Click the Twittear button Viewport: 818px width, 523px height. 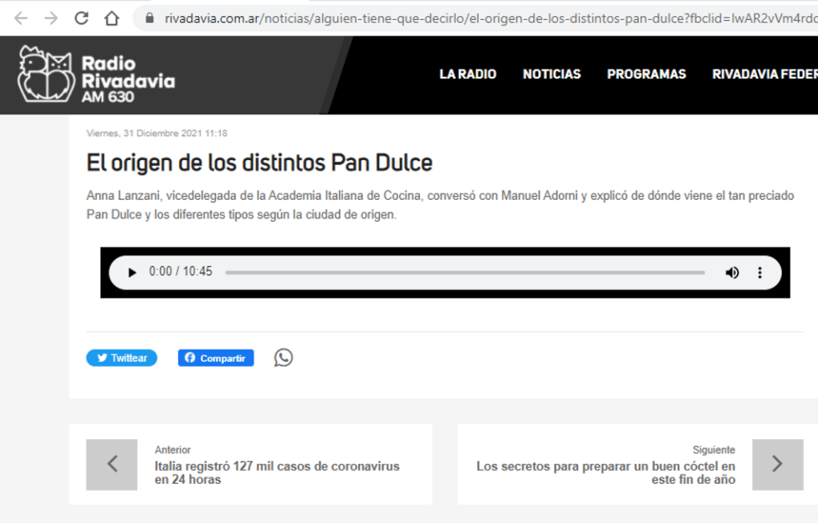tap(122, 358)
